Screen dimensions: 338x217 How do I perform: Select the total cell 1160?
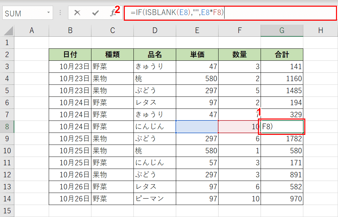pyautogui.click(x=282, y=78)
